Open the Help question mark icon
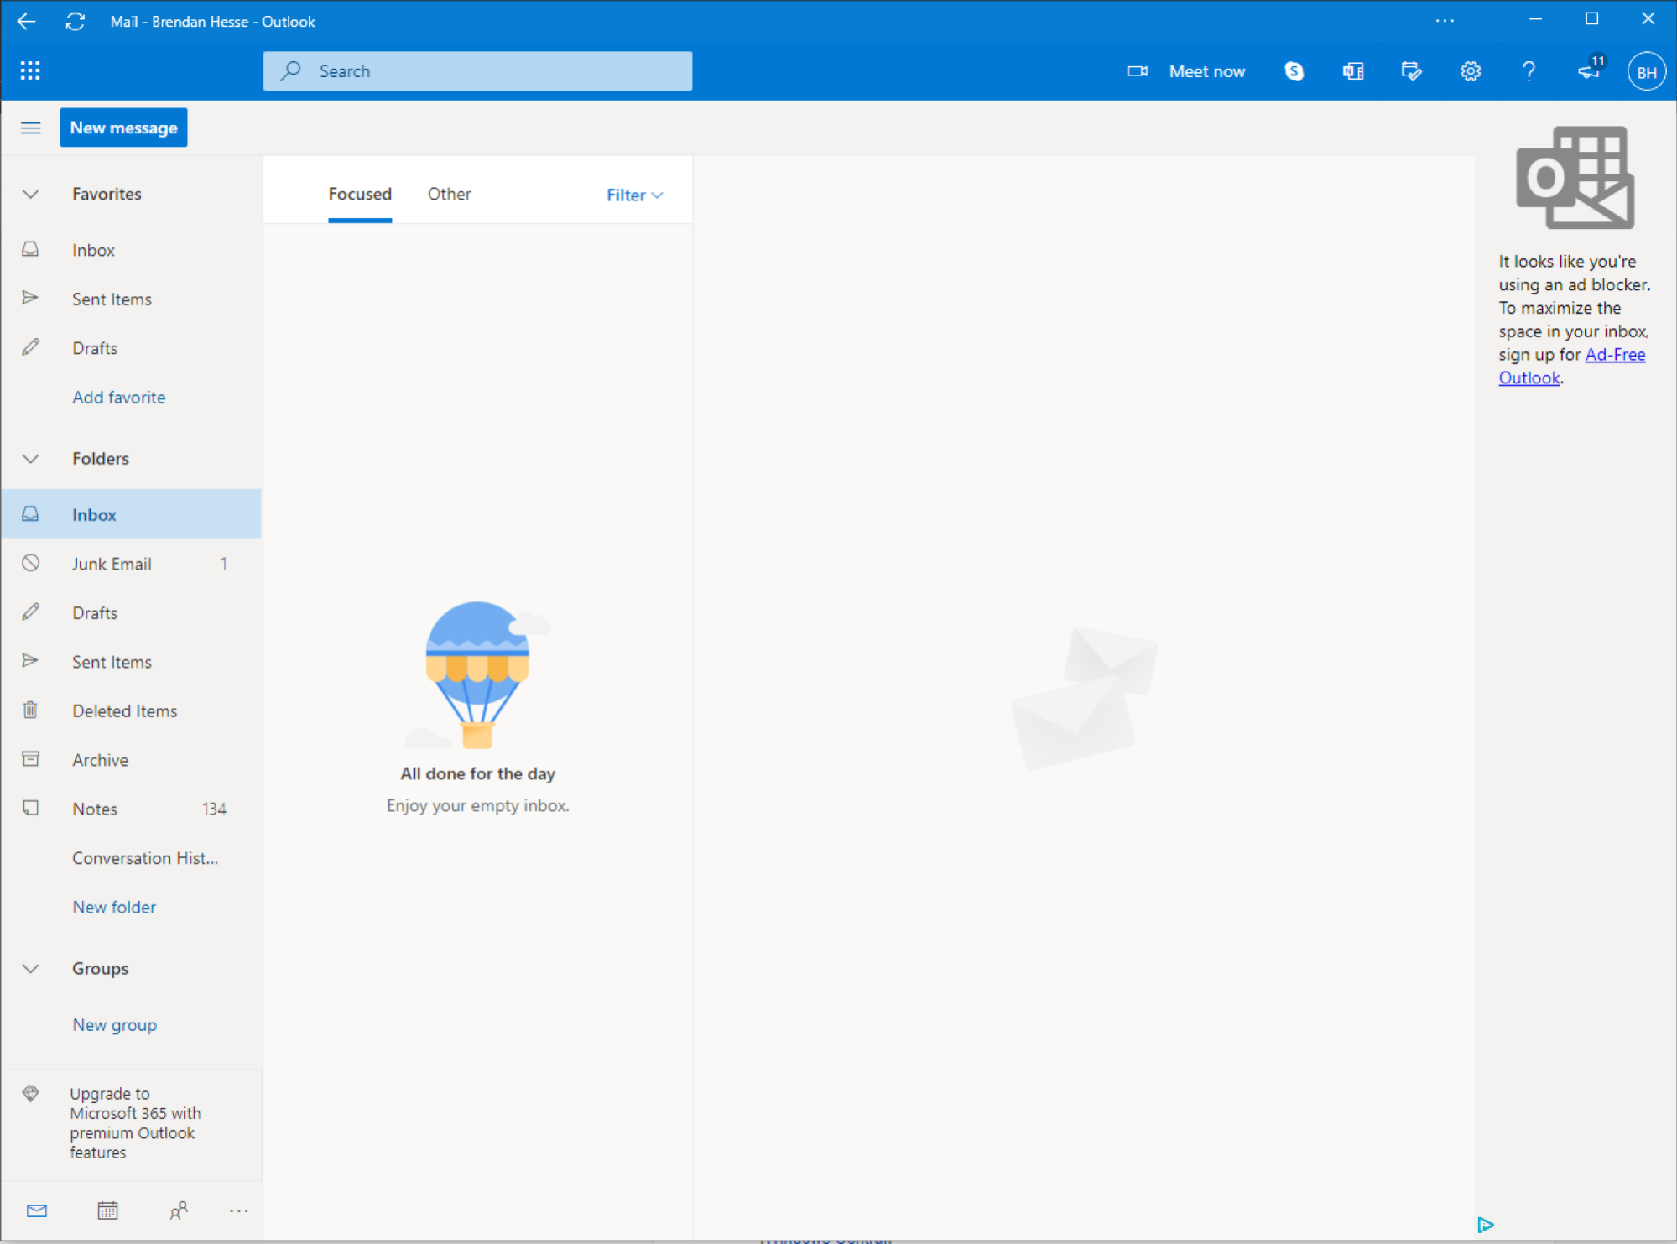 tap(1529, 71)
